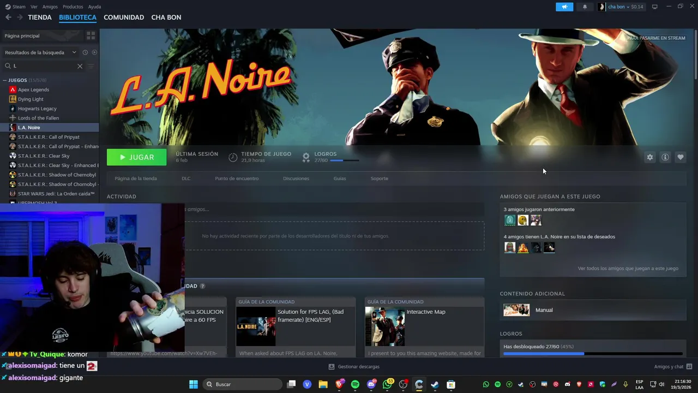The image size is (698, 393).
Task: Focus the library search field
Action: click(x=44, y=66)
